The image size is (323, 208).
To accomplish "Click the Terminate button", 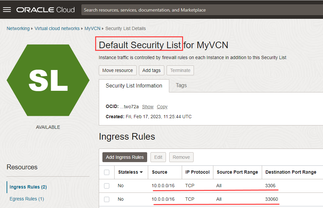I will [x=180, y=70].
